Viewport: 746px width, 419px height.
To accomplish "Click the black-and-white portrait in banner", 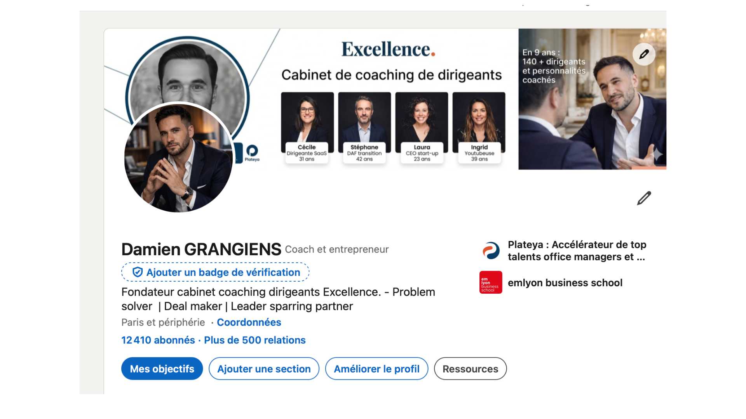I will click(188, 74).
